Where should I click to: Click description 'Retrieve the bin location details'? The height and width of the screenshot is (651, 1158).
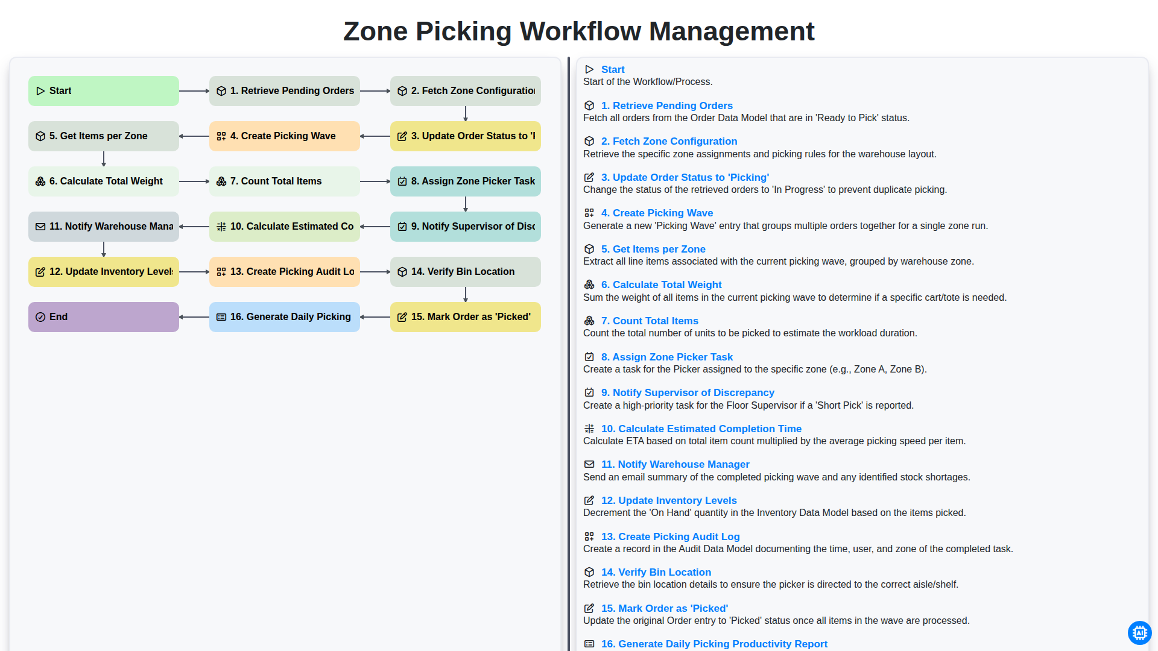point(771,584)
